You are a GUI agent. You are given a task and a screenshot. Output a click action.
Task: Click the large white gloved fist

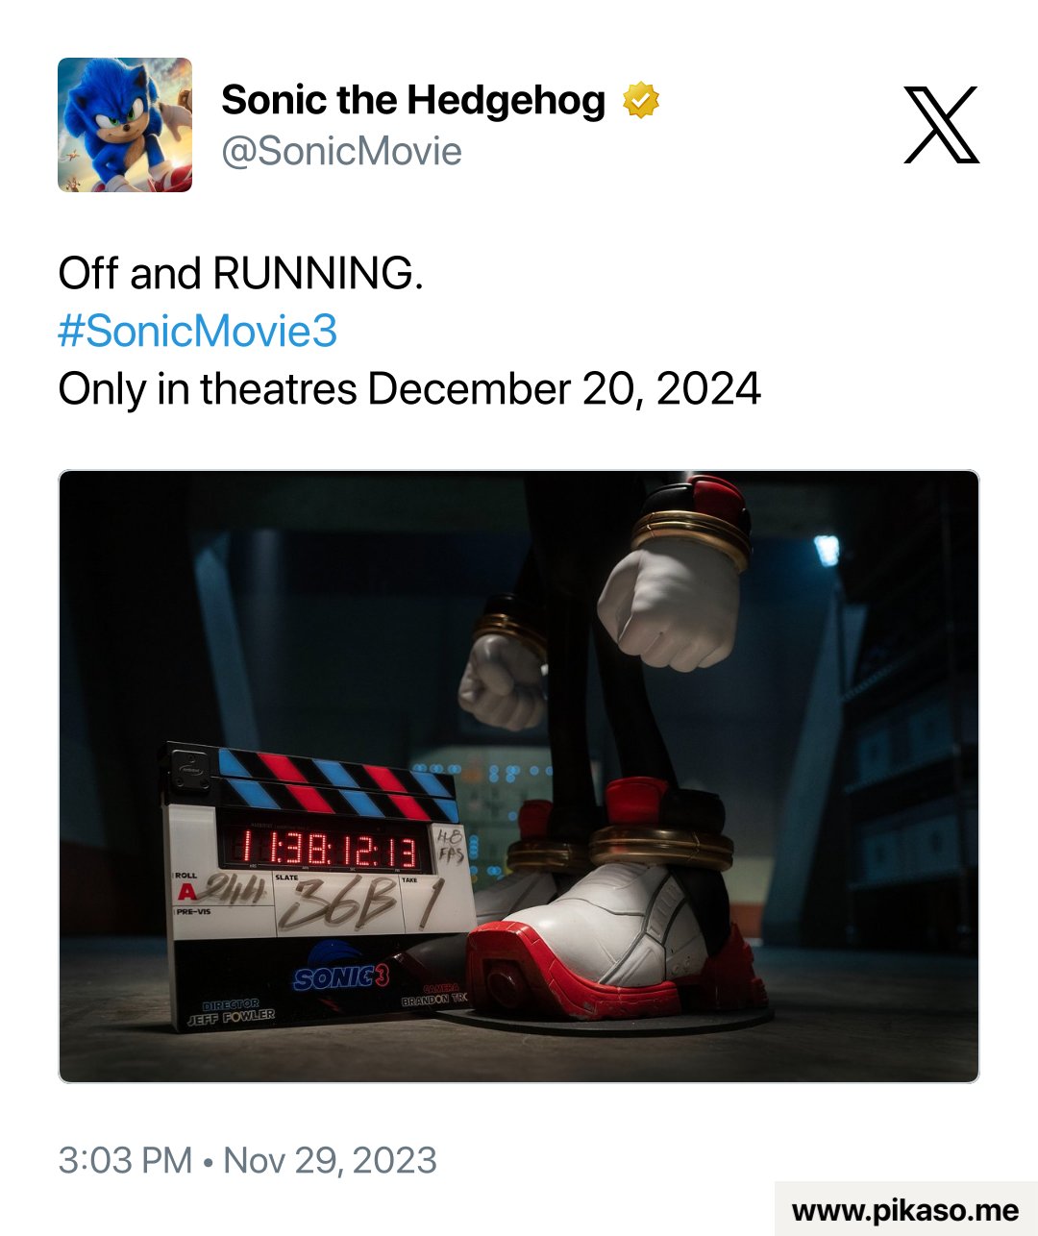668,602
